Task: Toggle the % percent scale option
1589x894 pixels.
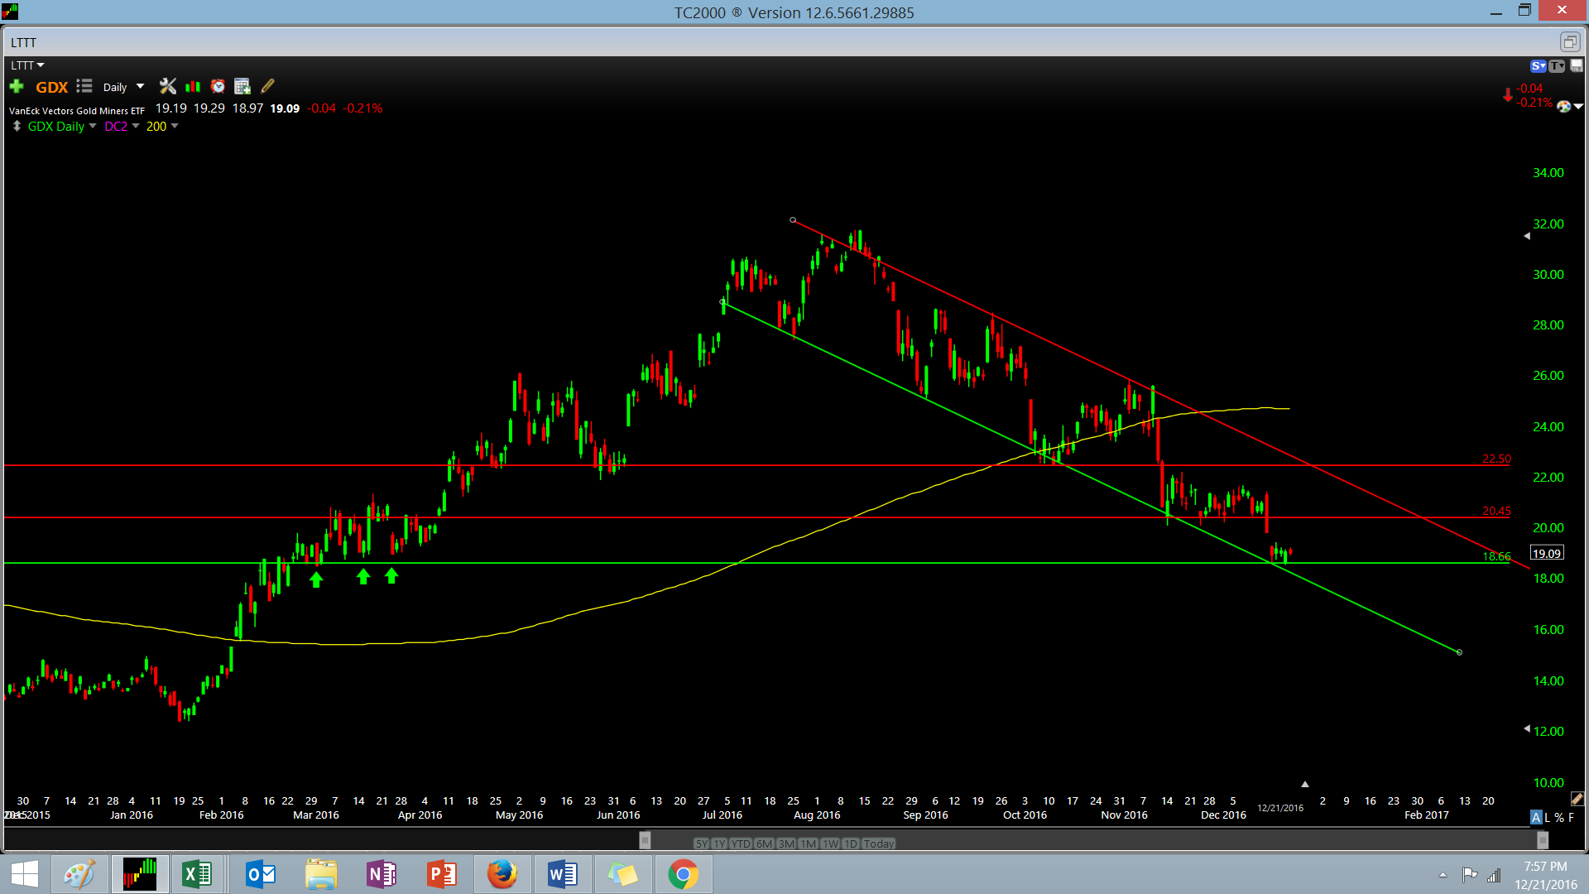Action: coord(1559,817)
